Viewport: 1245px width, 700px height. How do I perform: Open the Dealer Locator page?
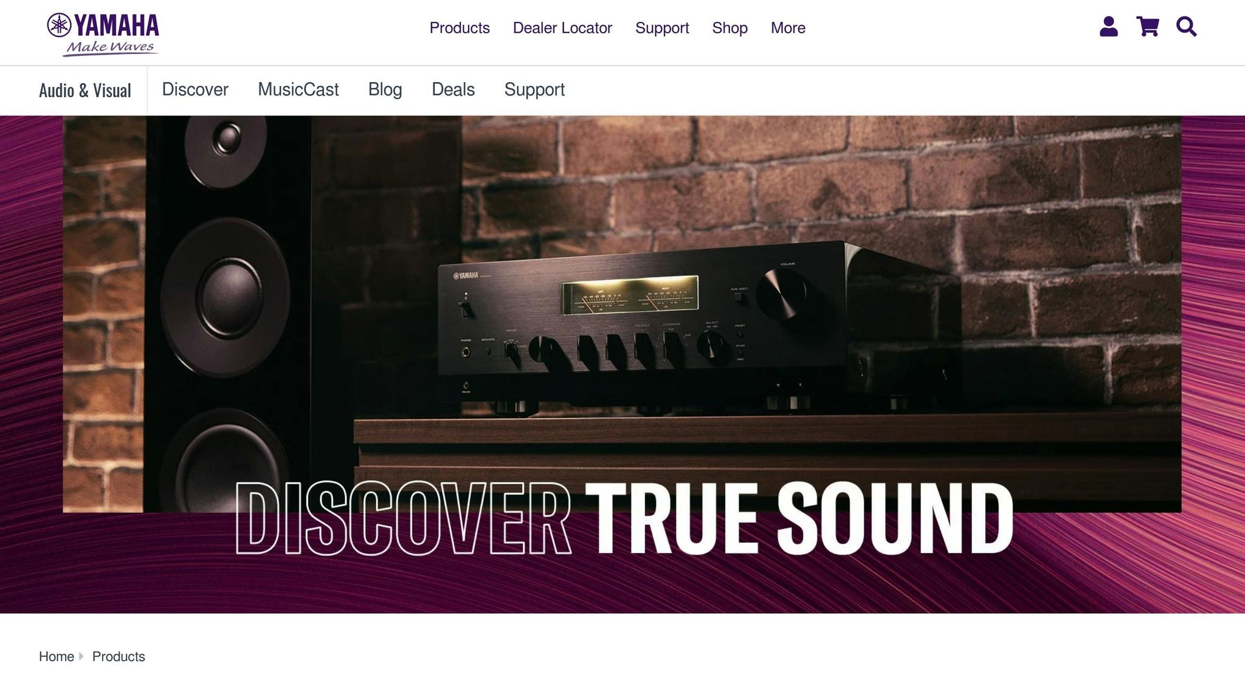click(562, 28)
